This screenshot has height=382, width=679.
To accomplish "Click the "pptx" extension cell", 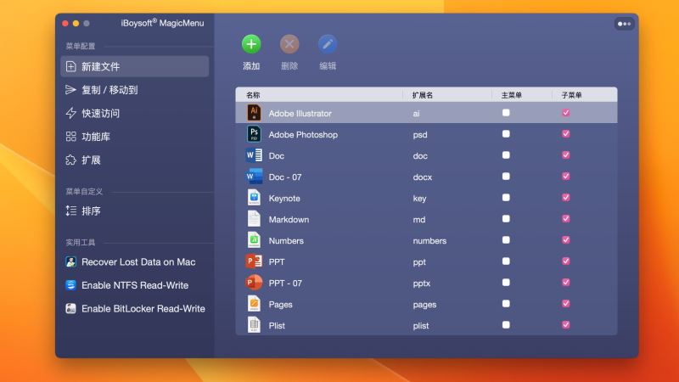I will click(421, 284).
